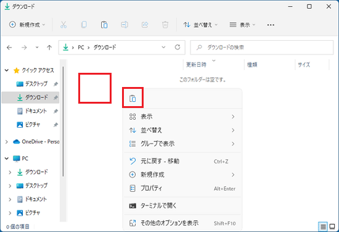Viewport: 339px width, 232px height.
Task: Go back with the back arrow
Action: point(9,48)
